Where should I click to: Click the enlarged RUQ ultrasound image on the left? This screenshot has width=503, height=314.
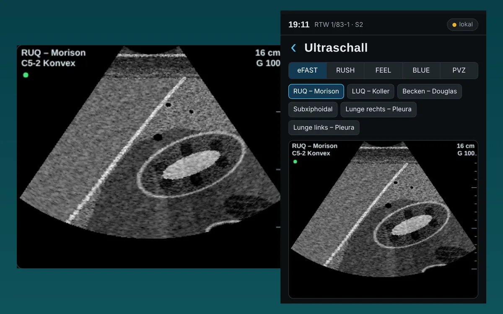148,157
